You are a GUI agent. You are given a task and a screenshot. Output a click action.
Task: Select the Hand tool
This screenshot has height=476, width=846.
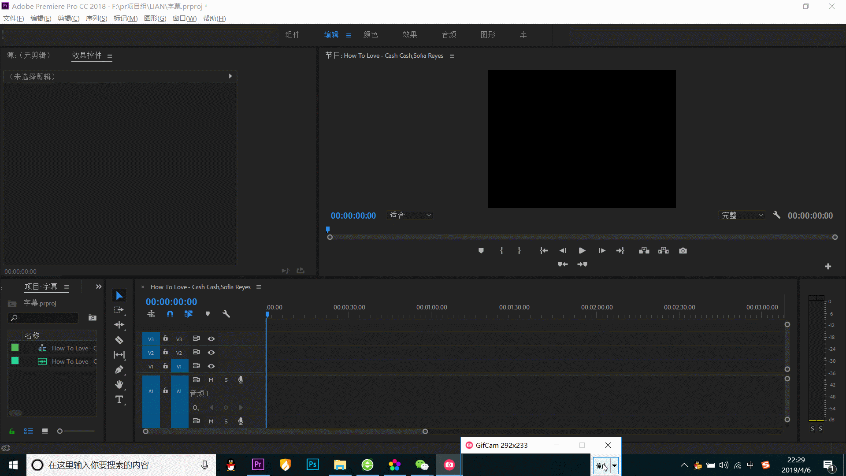click(119, 385)
